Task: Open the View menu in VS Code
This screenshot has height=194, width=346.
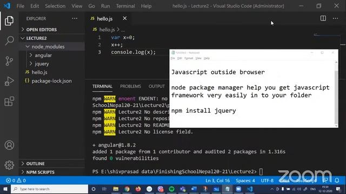Action: point(77,6)
